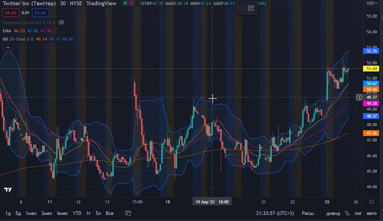Click the 11 date on the time axis

click(x=50, y=202)
